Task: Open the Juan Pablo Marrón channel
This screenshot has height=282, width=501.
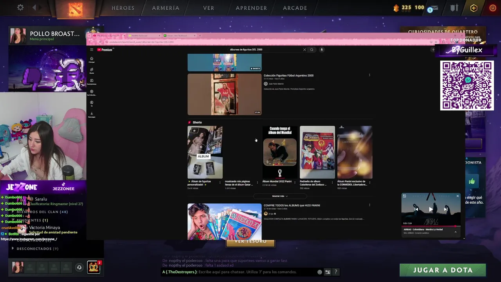Action: [x=276, y=84]
